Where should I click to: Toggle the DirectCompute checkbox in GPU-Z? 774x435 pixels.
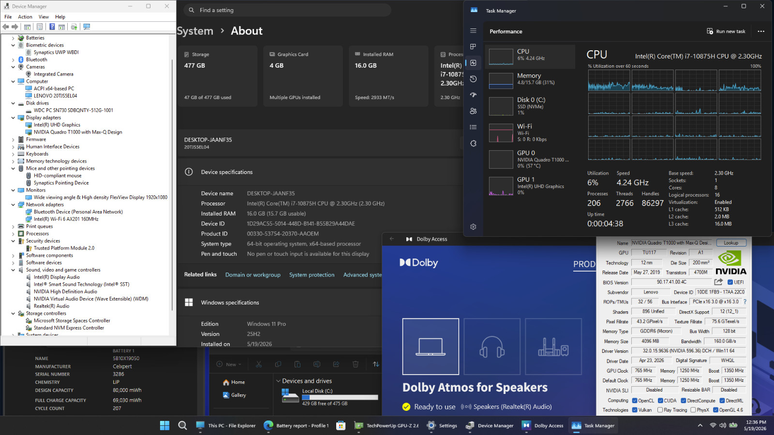click(x=684, y=400)
